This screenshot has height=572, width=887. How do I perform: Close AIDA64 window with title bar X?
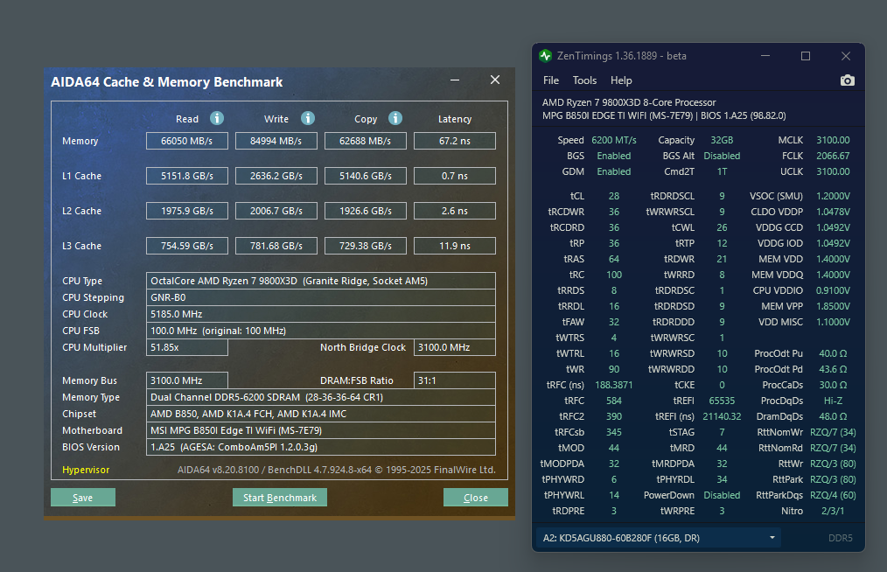494,80
